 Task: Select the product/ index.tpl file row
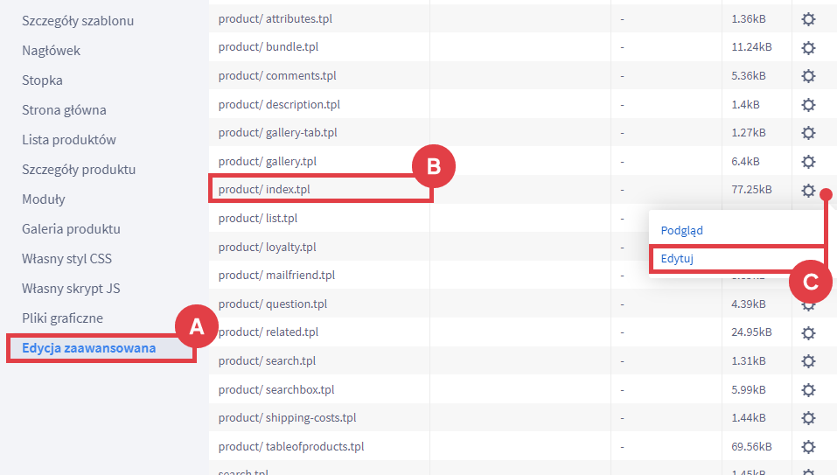264,190
